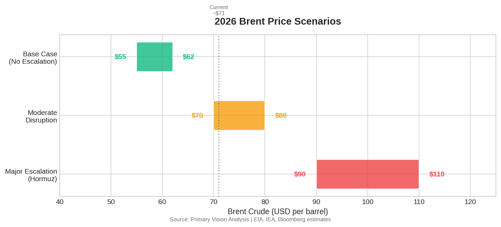Screen dimensions: 501x227
Task: Click the "Current ~$71" annotation label
Action: coord(219,10)
